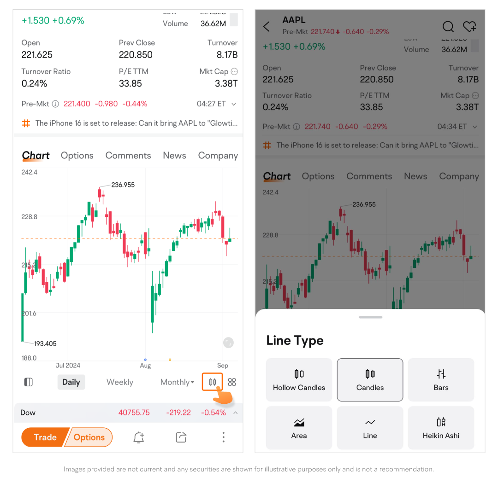Open the three-dot more menu
Image resolution: width=498 pixels, height=483 pixels.
(224, 437)
